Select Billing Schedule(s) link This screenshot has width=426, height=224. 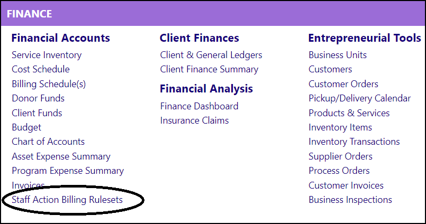click(49, 84)
